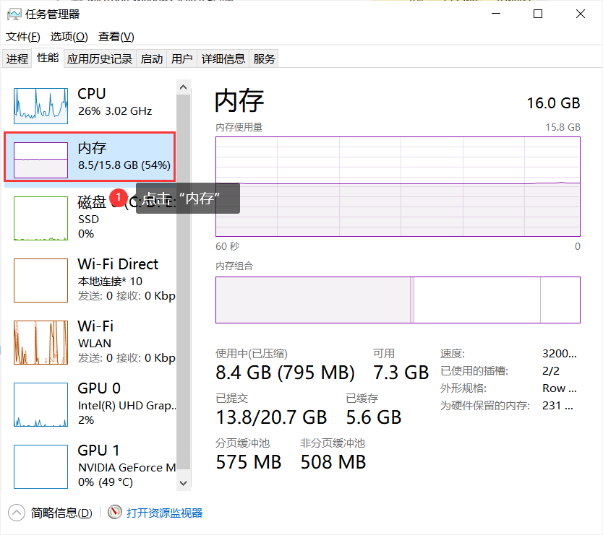
Task: Click the Wi-Fi Direct label
Action: pyautogui.click(x=118, y=264)
